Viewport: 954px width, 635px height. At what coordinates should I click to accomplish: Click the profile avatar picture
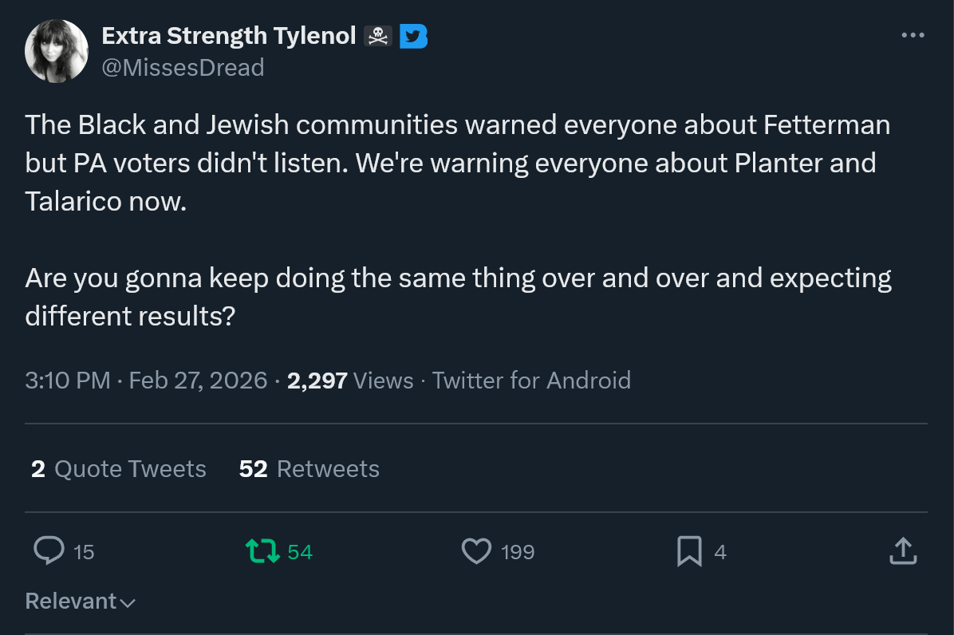click(57, 51)
